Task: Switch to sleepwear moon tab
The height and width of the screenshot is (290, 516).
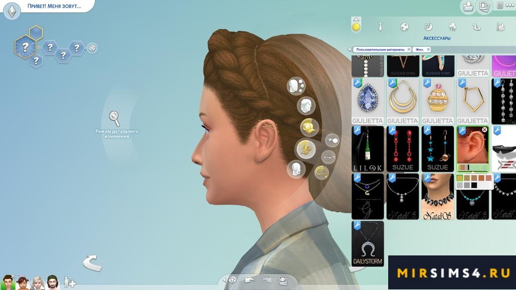Action: [428, 27]
